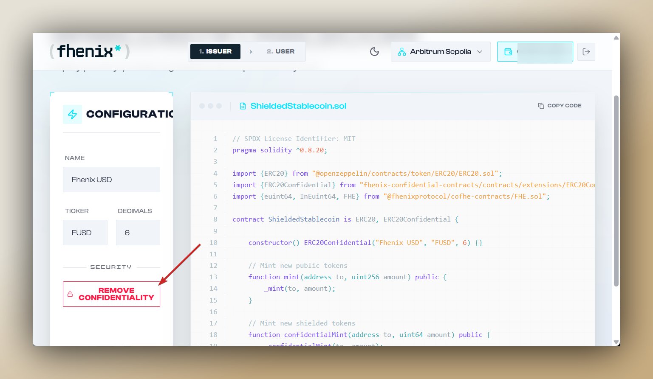
Task: Click the openzeppelin ERC20 import line
Action: (367, 174)
